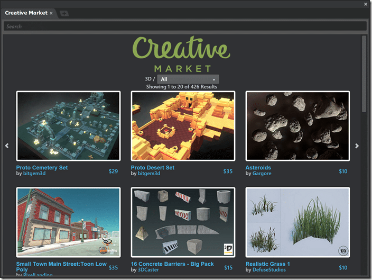Open Realistic Grass 1 thumbnail
This screenshot has height=280, width=372.
(x=297, y=222)
